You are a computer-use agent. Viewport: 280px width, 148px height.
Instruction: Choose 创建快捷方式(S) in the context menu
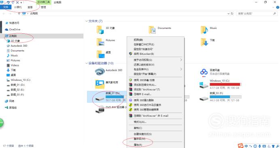pos(143,134)
